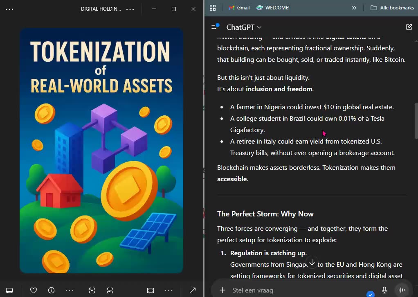Image resolution: width=418 pixels, height=297 pixels.
Task: Click the text 'Regulation is catching up.'
Action: click(x=268, y=253)
